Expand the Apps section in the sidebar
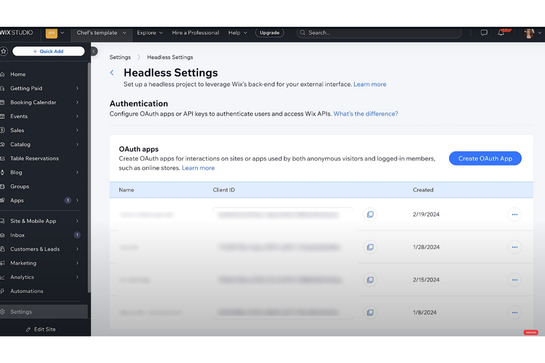545x363 pixels. [x=77, y=200]
